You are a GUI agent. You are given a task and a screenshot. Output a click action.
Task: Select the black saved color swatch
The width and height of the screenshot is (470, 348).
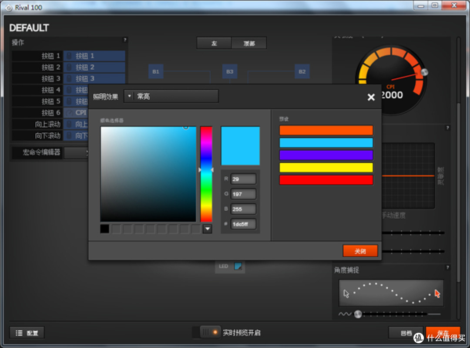[104, 229]
